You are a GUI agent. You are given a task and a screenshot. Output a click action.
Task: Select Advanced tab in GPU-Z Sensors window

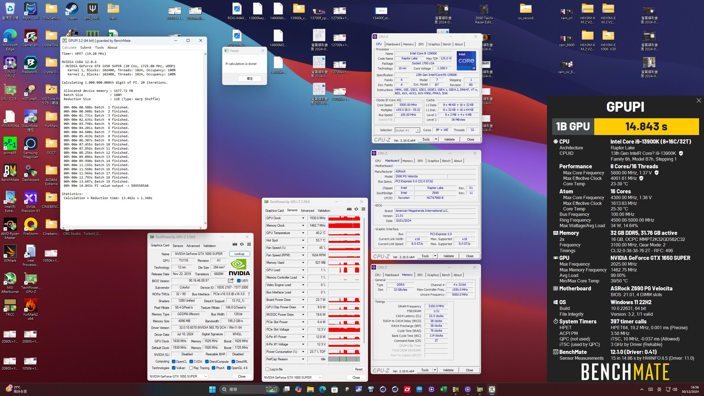[x=307, y=211]
